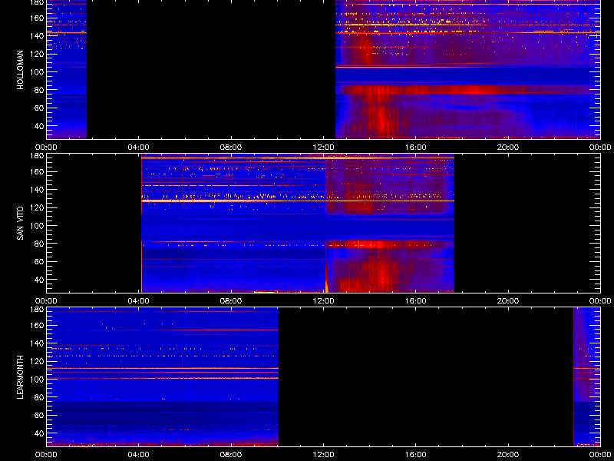
Task: Select the Learmonth spectrogram data before 10:00
Action: tap(163, 377)
